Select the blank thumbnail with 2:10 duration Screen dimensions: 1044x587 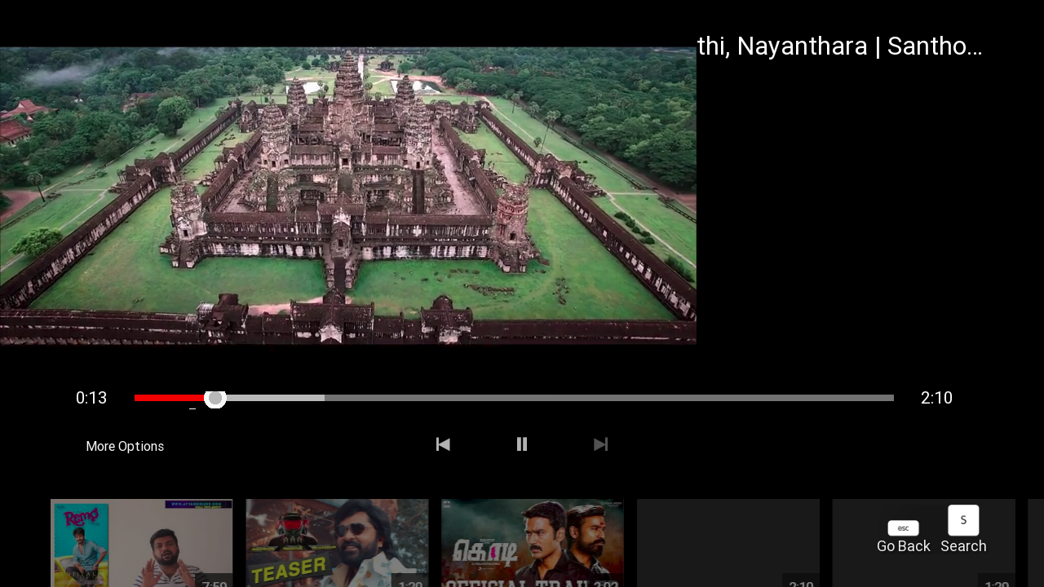[728, 543]
